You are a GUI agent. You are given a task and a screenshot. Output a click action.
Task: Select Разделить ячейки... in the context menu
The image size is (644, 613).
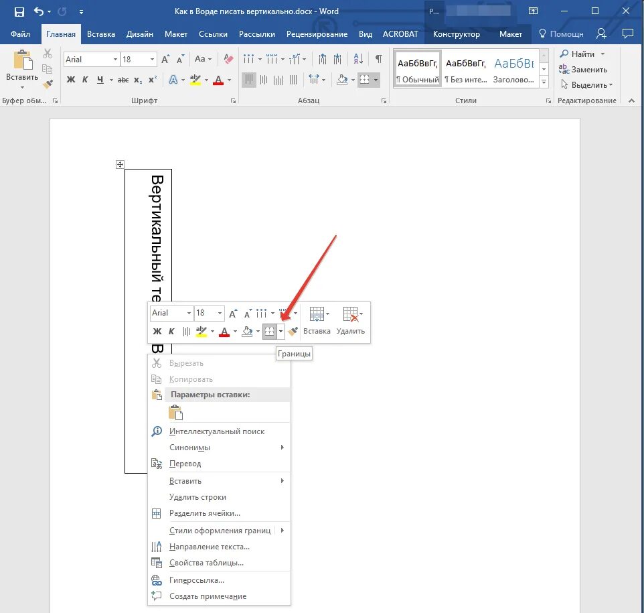219,513
